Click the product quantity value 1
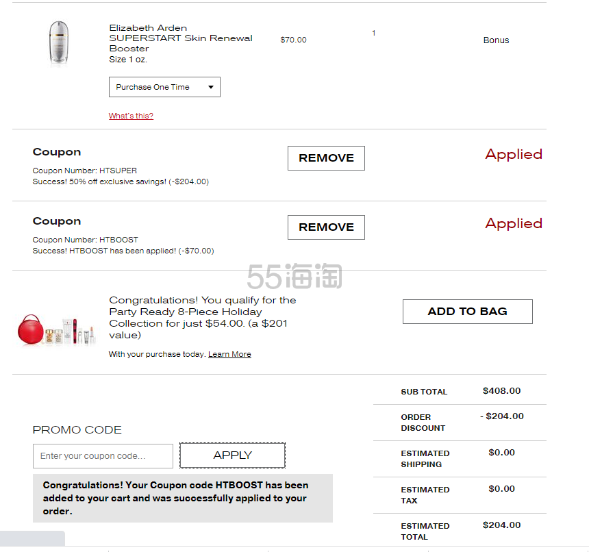This screenshot has width=589, height=552. pos(374,33)
